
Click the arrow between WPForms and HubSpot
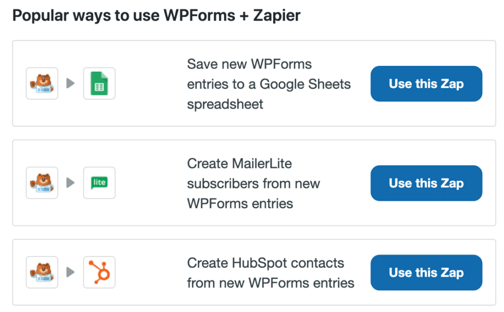click(x=70, y=273)
